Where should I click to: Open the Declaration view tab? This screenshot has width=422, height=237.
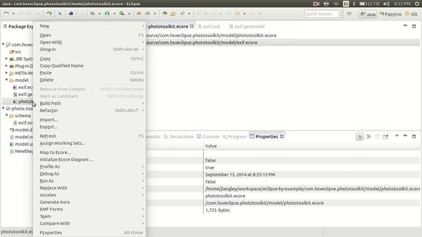pos(179,136)
